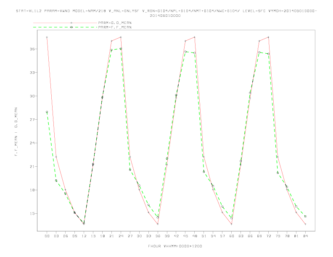Click the green dashed legend line sample
Image resolution: width=333 pixels, height=257 pixels.
point(65,27)
